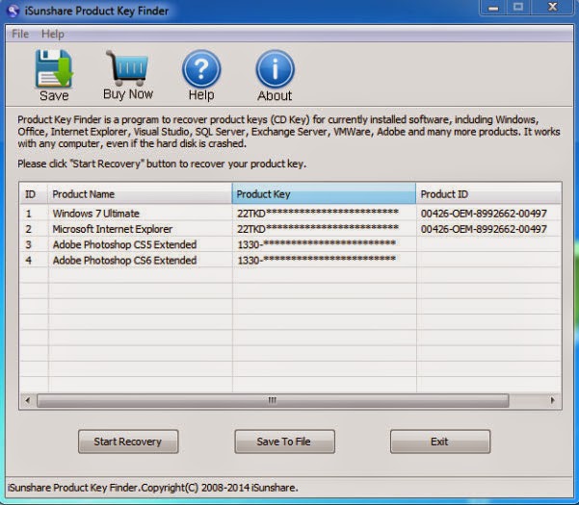
Task: Click the Save floppy disk icon
Action: point(54,69)
